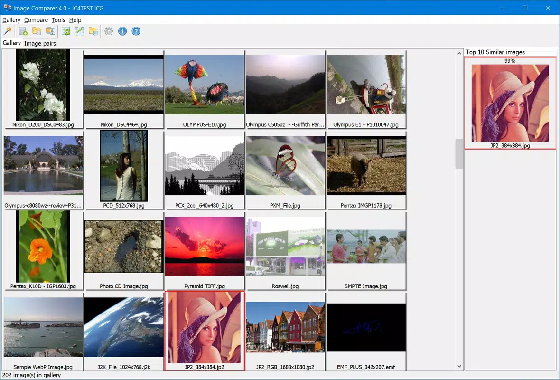Open the Gallery menu

(x=11, y=20)
